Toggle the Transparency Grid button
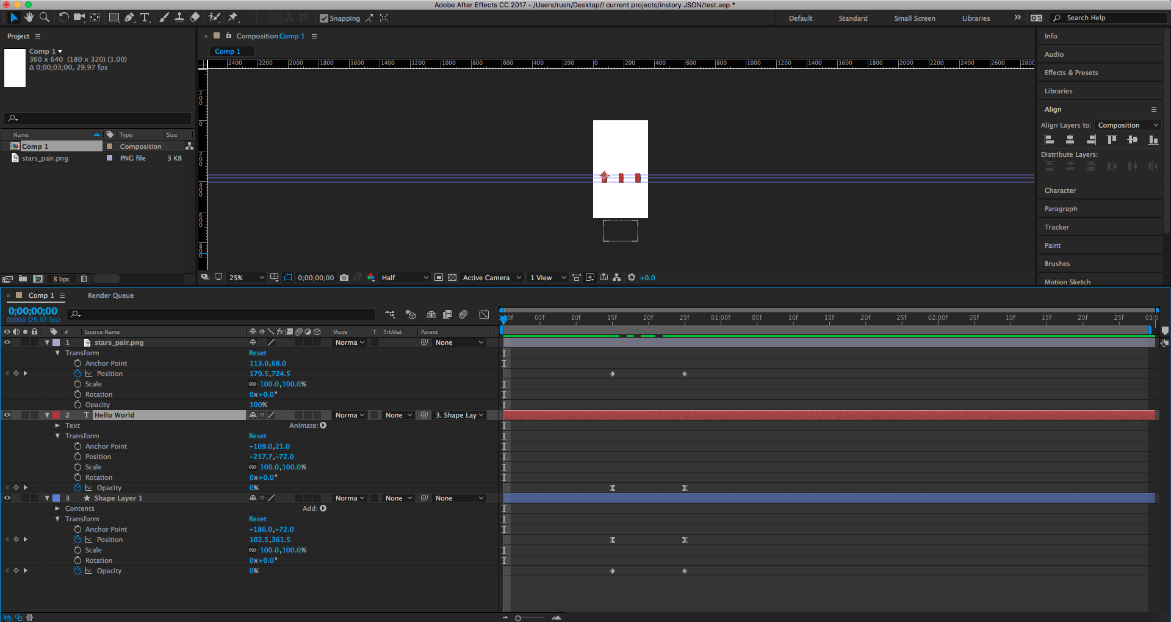 coord(452,278)
